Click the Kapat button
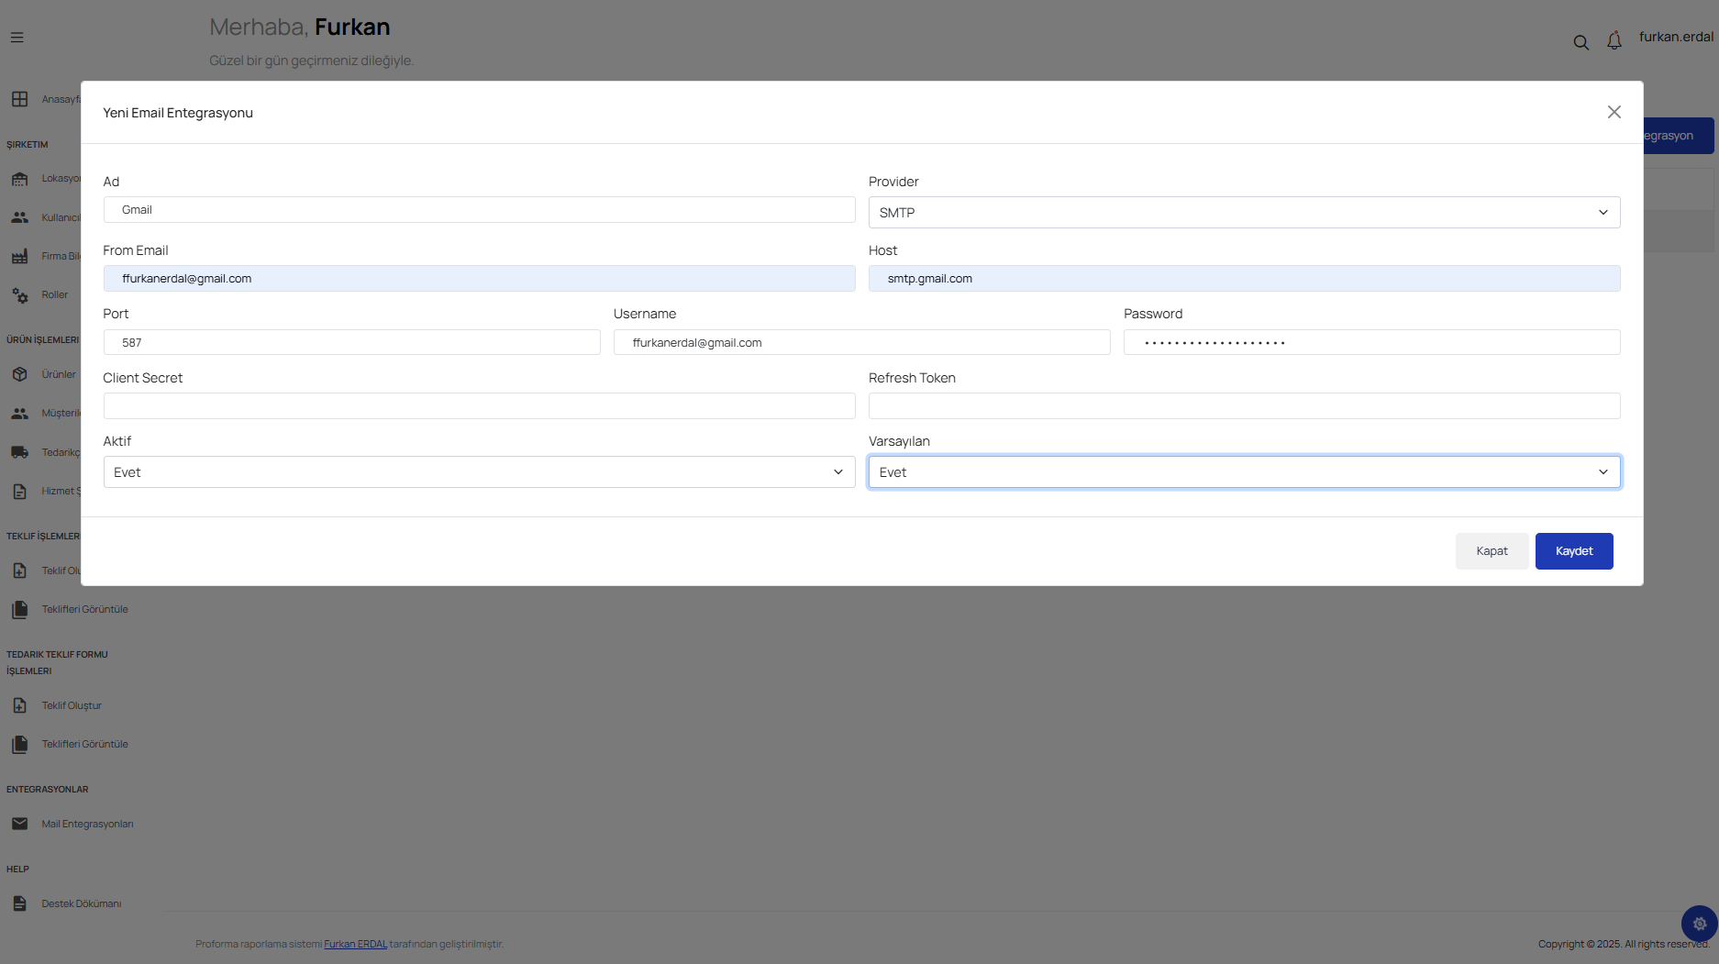Image resolution: width=1719 pixels, height=964 pixels. tap(1492, 551)
